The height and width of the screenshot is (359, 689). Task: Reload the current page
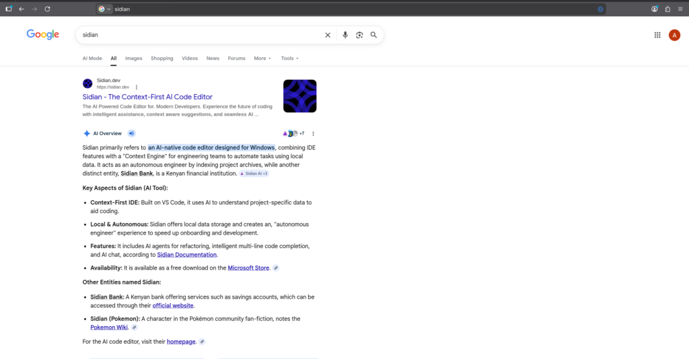[48, 9]
